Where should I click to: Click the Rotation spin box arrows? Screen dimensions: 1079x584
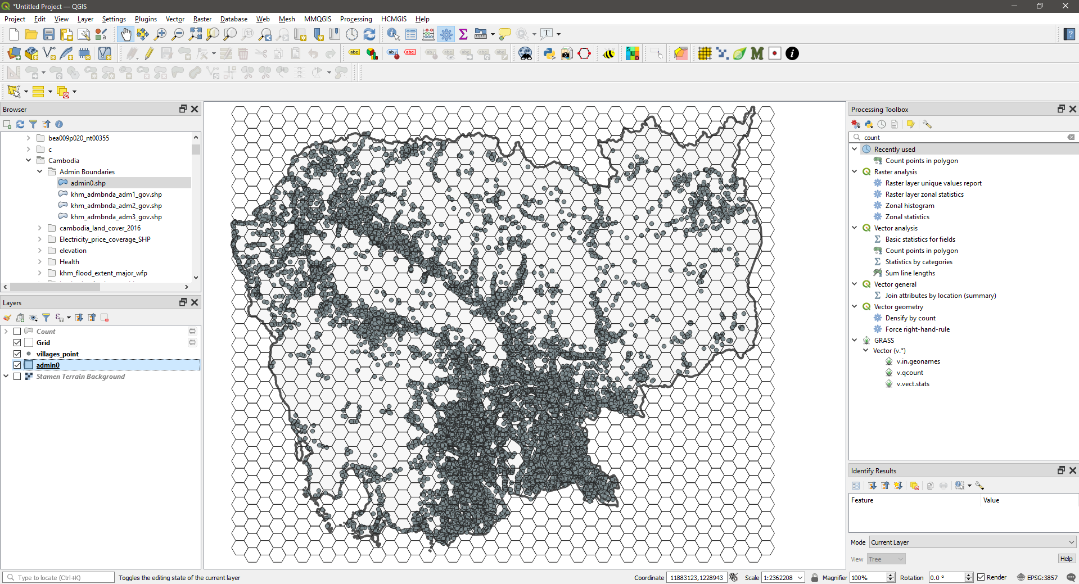(x=969, y=577)
